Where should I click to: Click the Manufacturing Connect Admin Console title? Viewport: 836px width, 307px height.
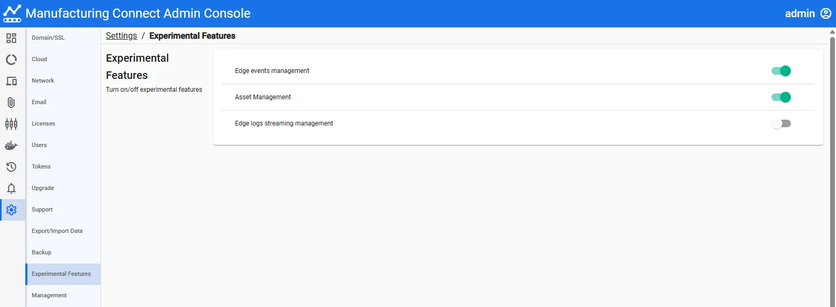[138, 13]
